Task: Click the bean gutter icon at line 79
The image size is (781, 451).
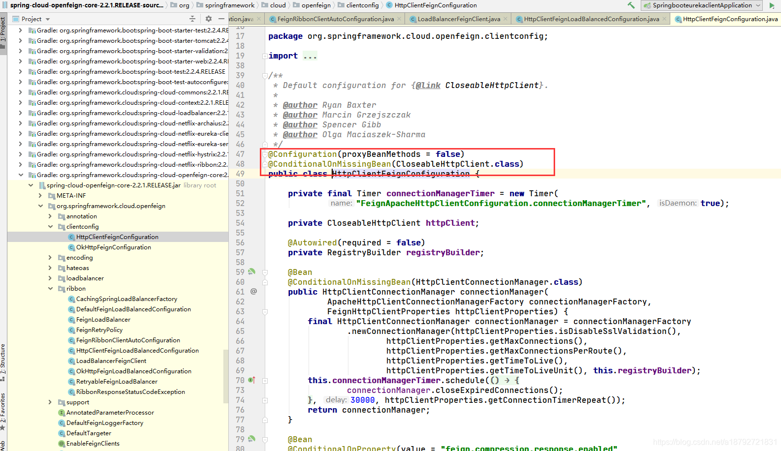Action: click(x=252, y=439)
